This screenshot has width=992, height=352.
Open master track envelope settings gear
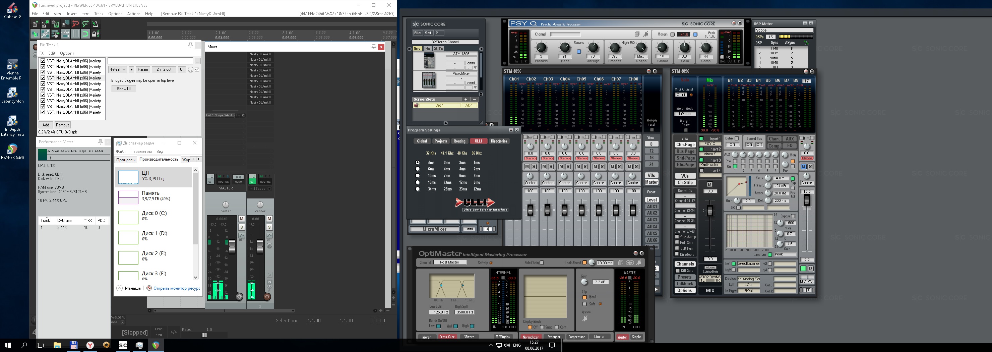coord(239,297)
